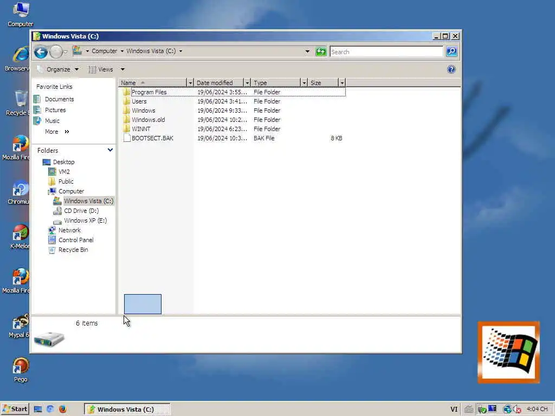Click Windows Vista (C:) taskbar button
The width and height of the screenshot is (555, 416).
coord(127,409)
